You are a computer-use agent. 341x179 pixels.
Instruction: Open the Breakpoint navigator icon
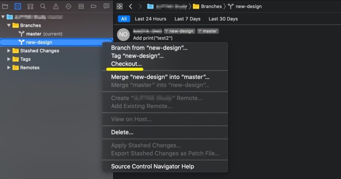(x=94, y=6)
